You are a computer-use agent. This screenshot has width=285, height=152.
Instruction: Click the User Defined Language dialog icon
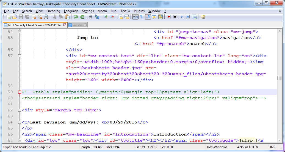coord(154,17)
